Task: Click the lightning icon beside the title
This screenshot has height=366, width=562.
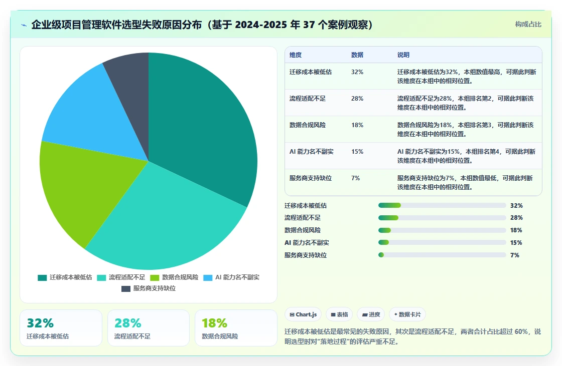Action: pos(24,25)
